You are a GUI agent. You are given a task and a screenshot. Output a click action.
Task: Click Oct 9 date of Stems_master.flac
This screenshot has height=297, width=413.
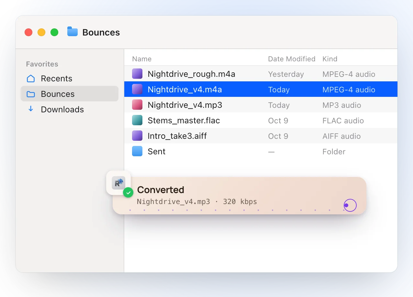pyautogui.click(x=278, y=121)
